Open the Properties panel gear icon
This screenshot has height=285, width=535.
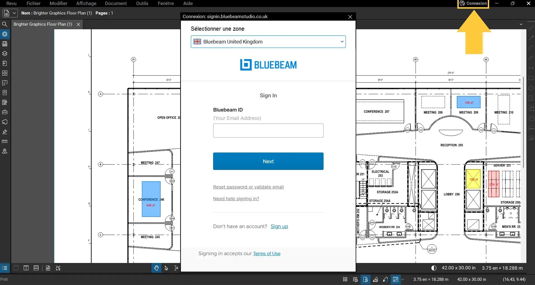5,34
